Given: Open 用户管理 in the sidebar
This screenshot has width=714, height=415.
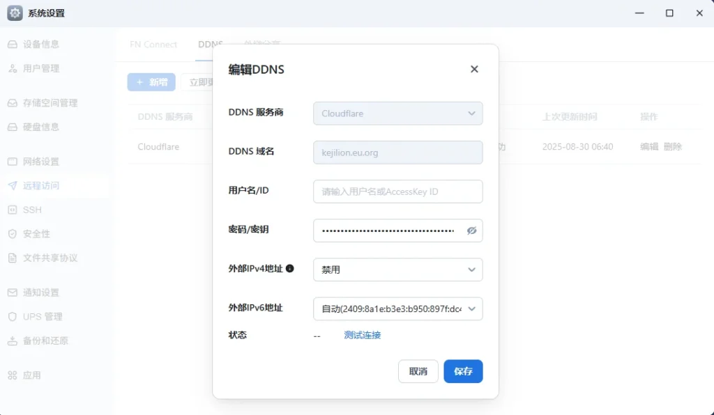Looking at the screenshot, I should click(41, 68).
